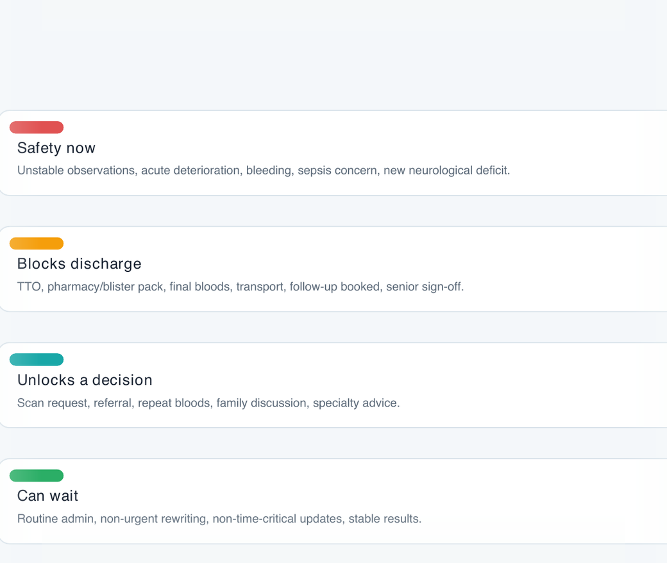The height and width of the screenshot is (563, 667).
Task: Click the 'Routine admin, non-urgent rewriting' description
Action: (219, 519)
